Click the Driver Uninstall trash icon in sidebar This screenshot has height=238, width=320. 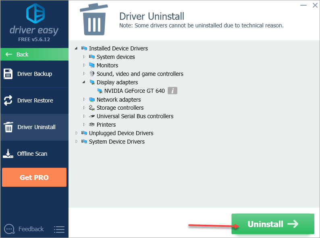tap(8, 127)
